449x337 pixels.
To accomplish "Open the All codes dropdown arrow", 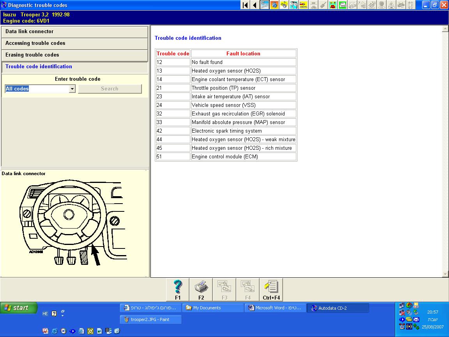I will 72,89.
